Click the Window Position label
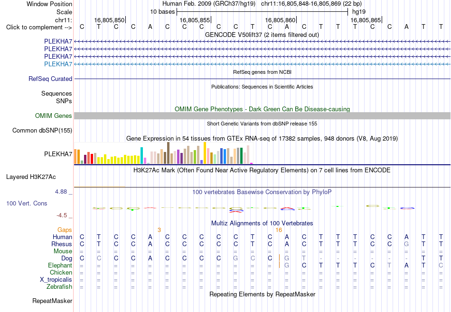The height and width of the screenshot is (312, 451). pyautogui.click(x=49, y=4)
